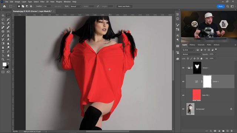The height and width of the screenshot is (133, 237).
Task: Hide the Color Fill 1 layer
Action: click(183, 95)
